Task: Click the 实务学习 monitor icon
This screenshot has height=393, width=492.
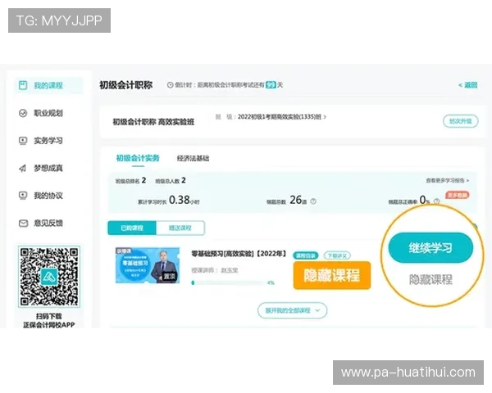Action: point(23,141)
